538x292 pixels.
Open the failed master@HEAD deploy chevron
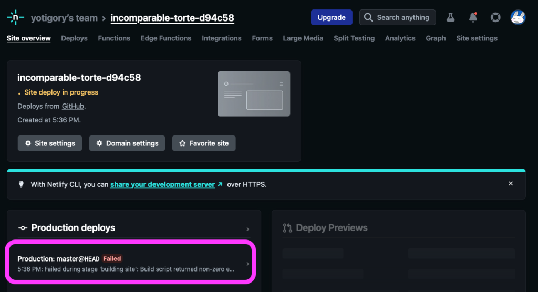(248, 264)
